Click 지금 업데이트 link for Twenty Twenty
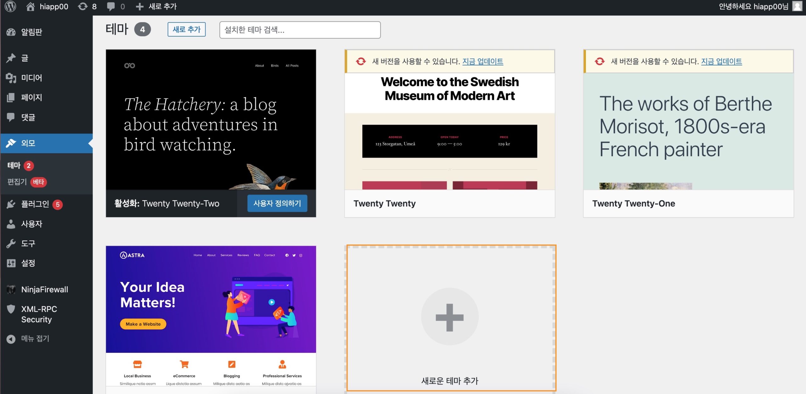Screen dimensions: 806x394 [483, 61]
